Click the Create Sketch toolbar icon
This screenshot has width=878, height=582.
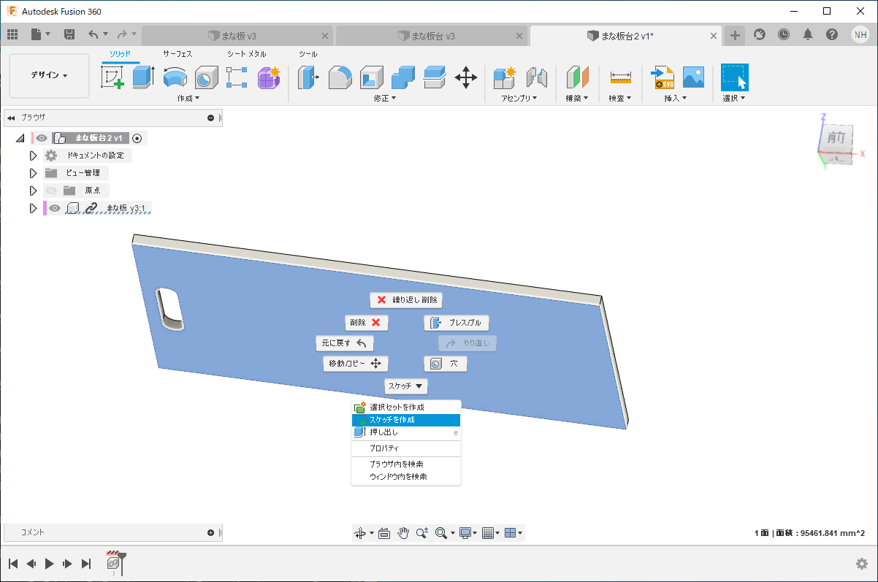[x=112, y=77]
